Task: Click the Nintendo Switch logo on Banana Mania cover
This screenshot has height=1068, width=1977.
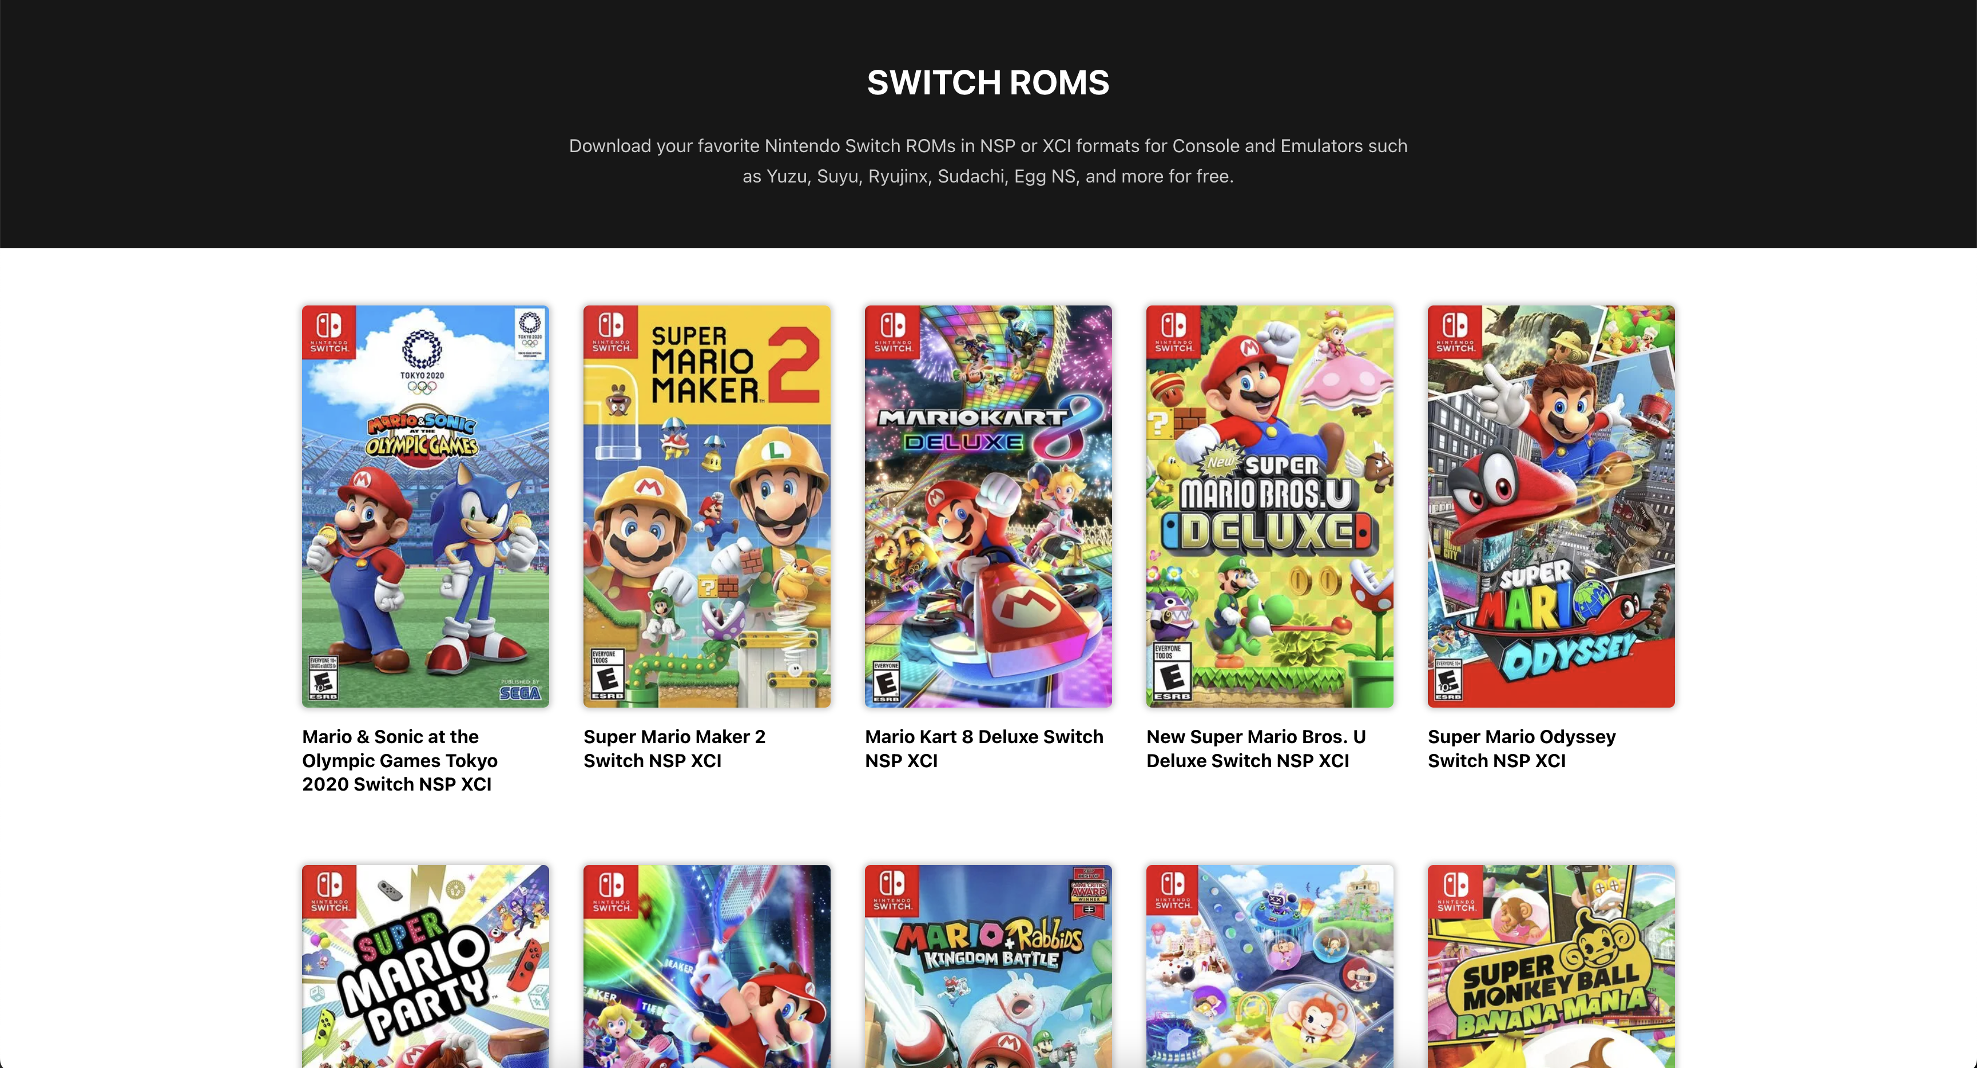Action: (1456, 892)
